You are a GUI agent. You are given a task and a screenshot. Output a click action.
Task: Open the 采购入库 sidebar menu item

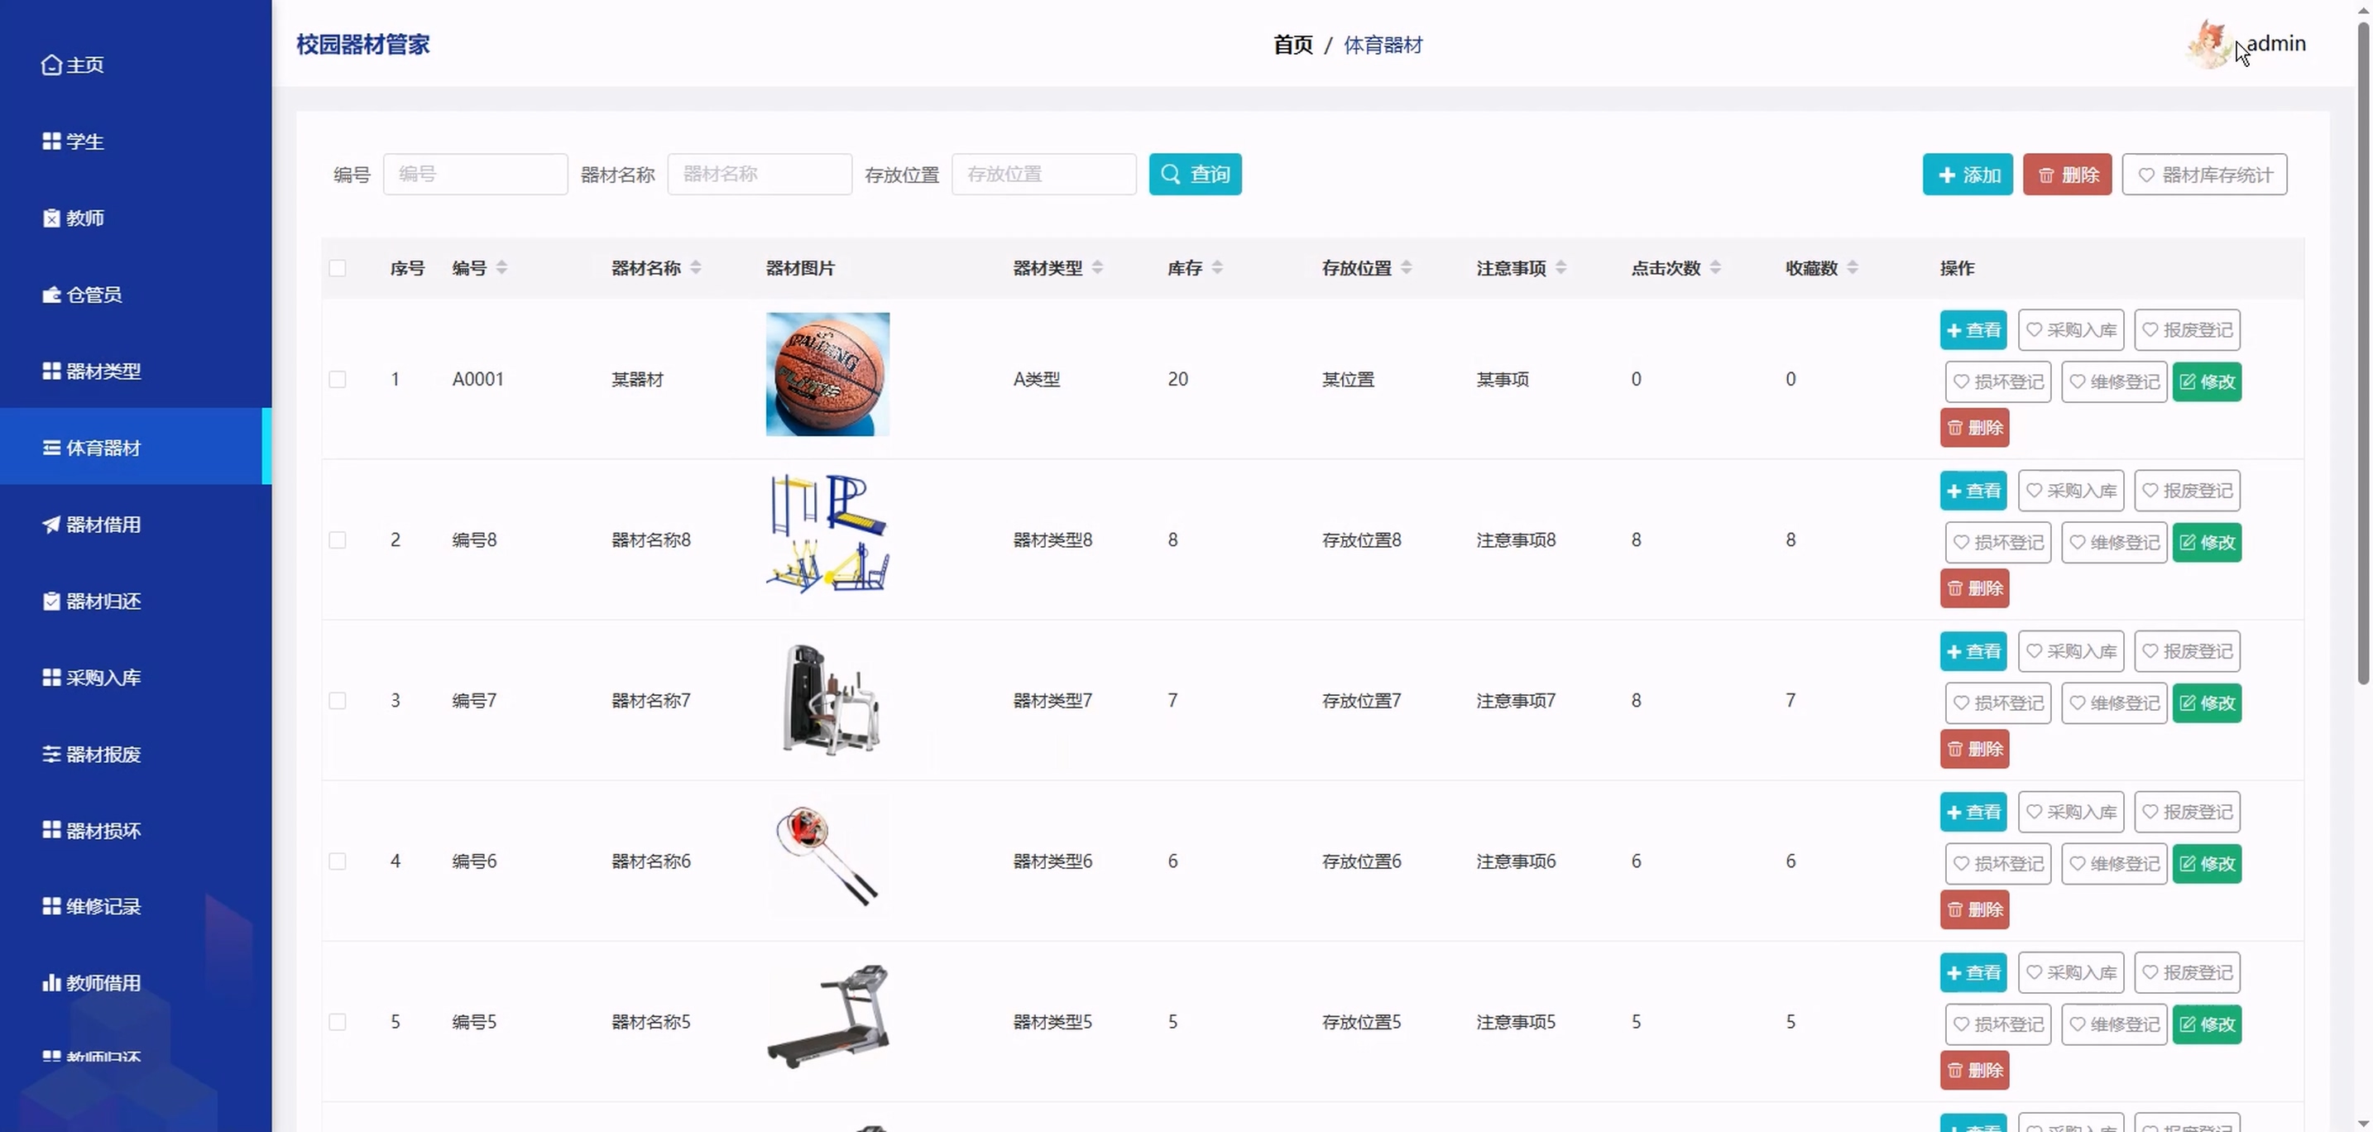click(103, 677)
